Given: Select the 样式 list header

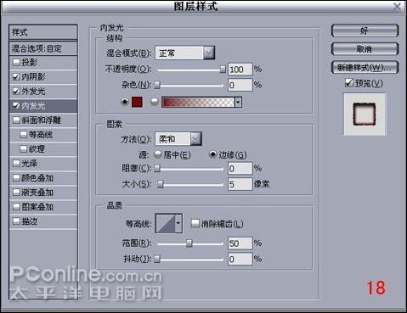Looking at the screenshot, I should [x=43, y=32].
